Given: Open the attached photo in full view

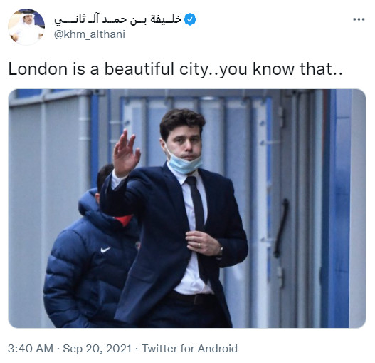Looking at the screenshot, I should point(187,208).
